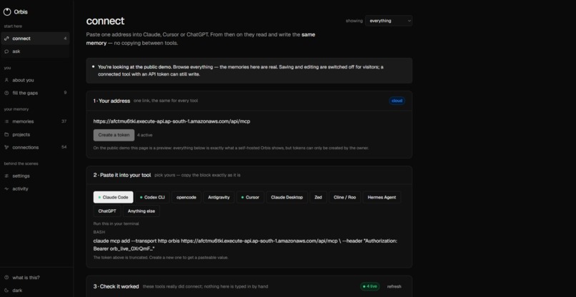
Task: Click the connections graph icon
Action: (6, 147)
